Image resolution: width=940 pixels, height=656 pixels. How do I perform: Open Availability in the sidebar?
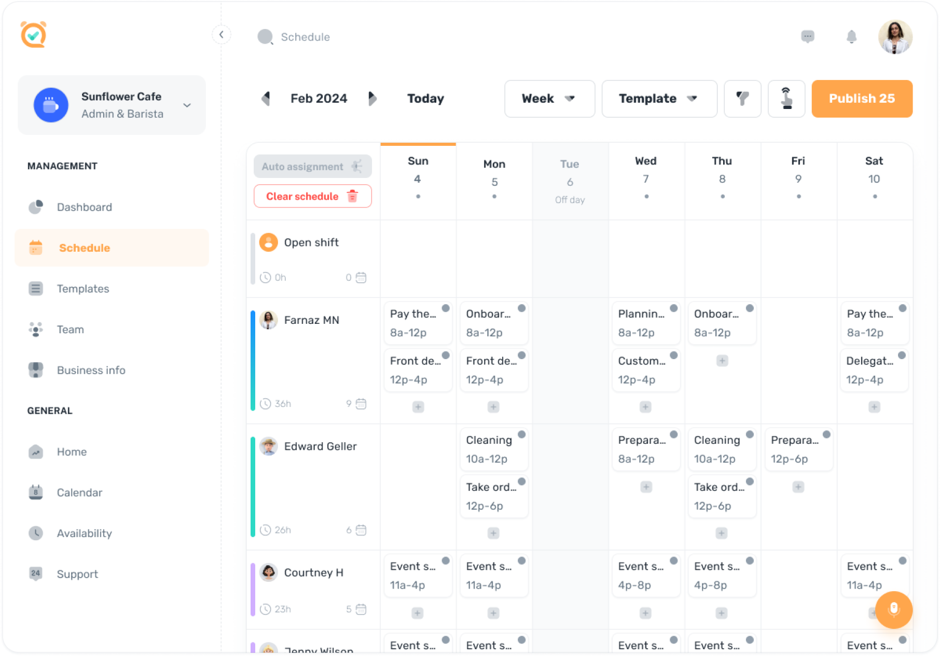tap(84, 534)
